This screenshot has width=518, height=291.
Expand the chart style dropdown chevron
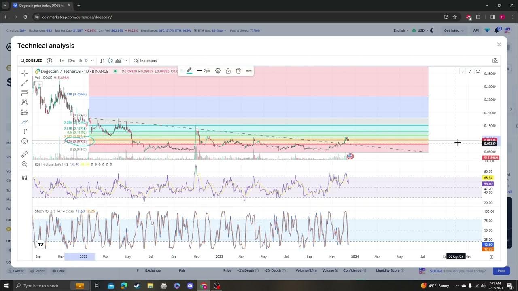pyautogui.click(x=125, y=61)
